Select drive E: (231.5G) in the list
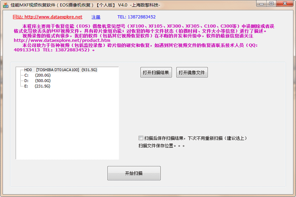This screenshot has width=296, height=197. click(x=37, y=86)
